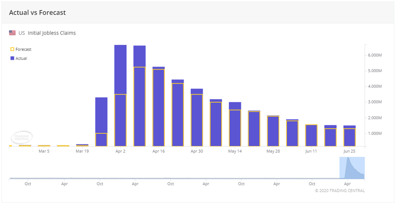Image resolution: width=395 pixels, height=204 pixels.
Task: Click the highlighted range in the bottom navigator
Action: [x=352, y=168]
